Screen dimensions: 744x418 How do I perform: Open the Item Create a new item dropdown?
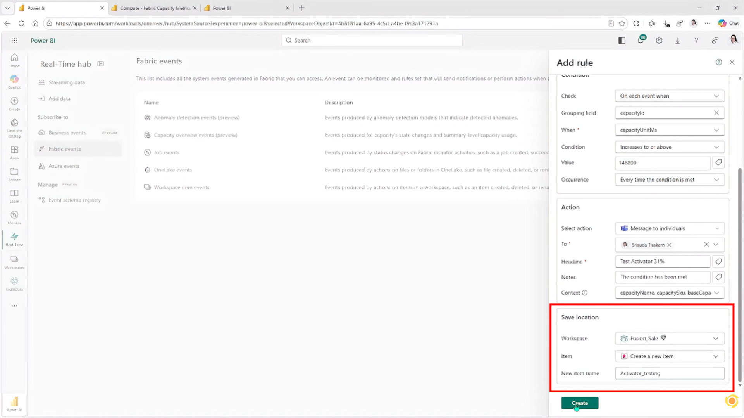click(670, 356)
